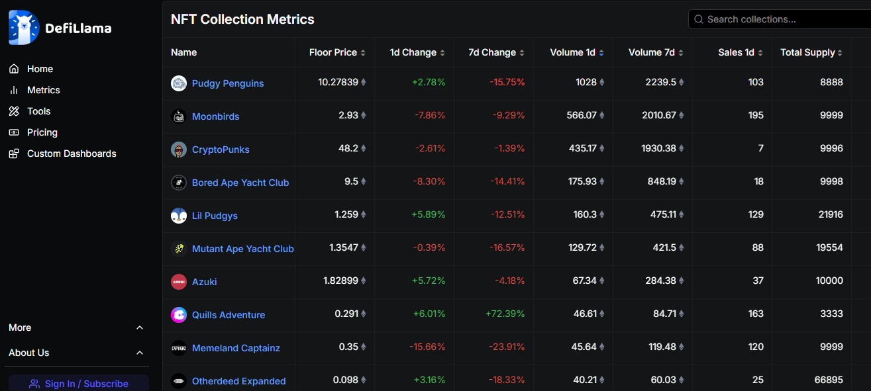Click the DefiLlama logo icon

[24, 28]
